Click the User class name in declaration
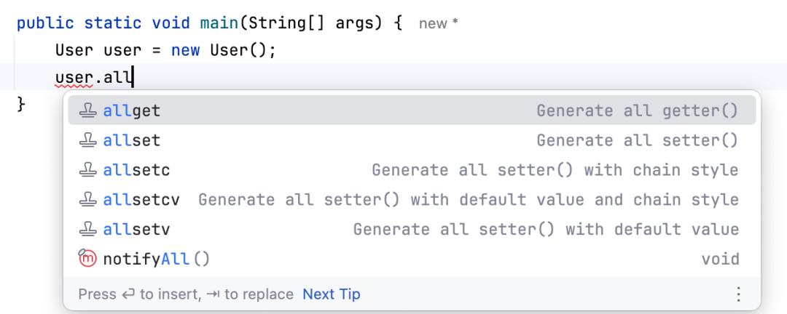 point(74,51)
